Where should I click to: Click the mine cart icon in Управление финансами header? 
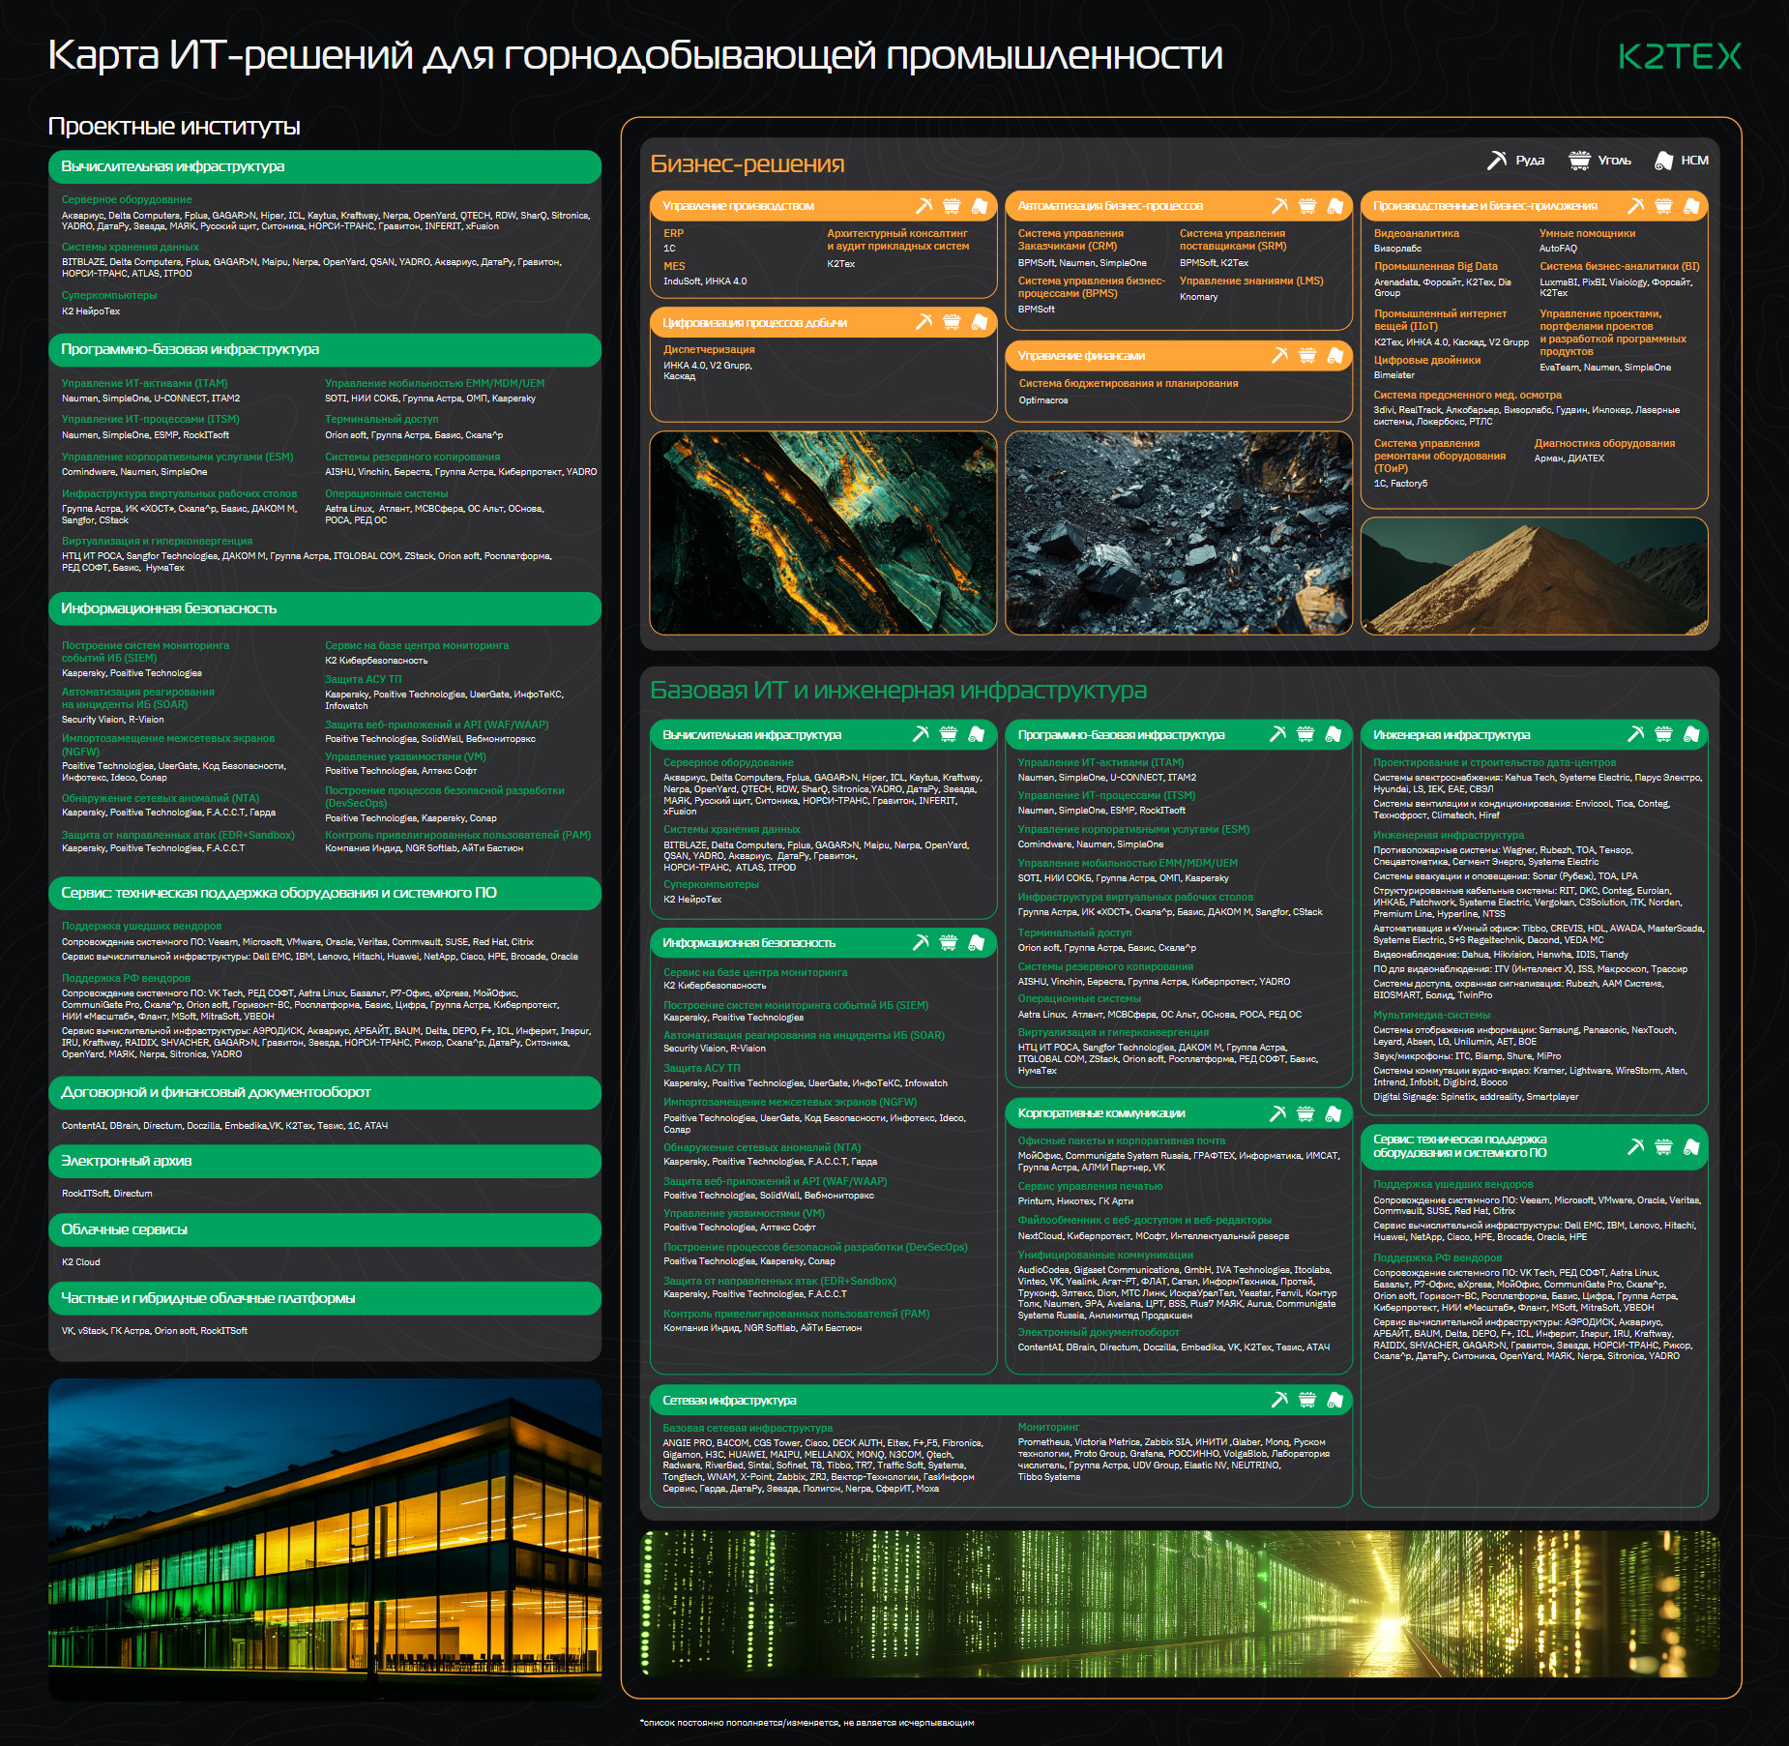click(1307, 356)
